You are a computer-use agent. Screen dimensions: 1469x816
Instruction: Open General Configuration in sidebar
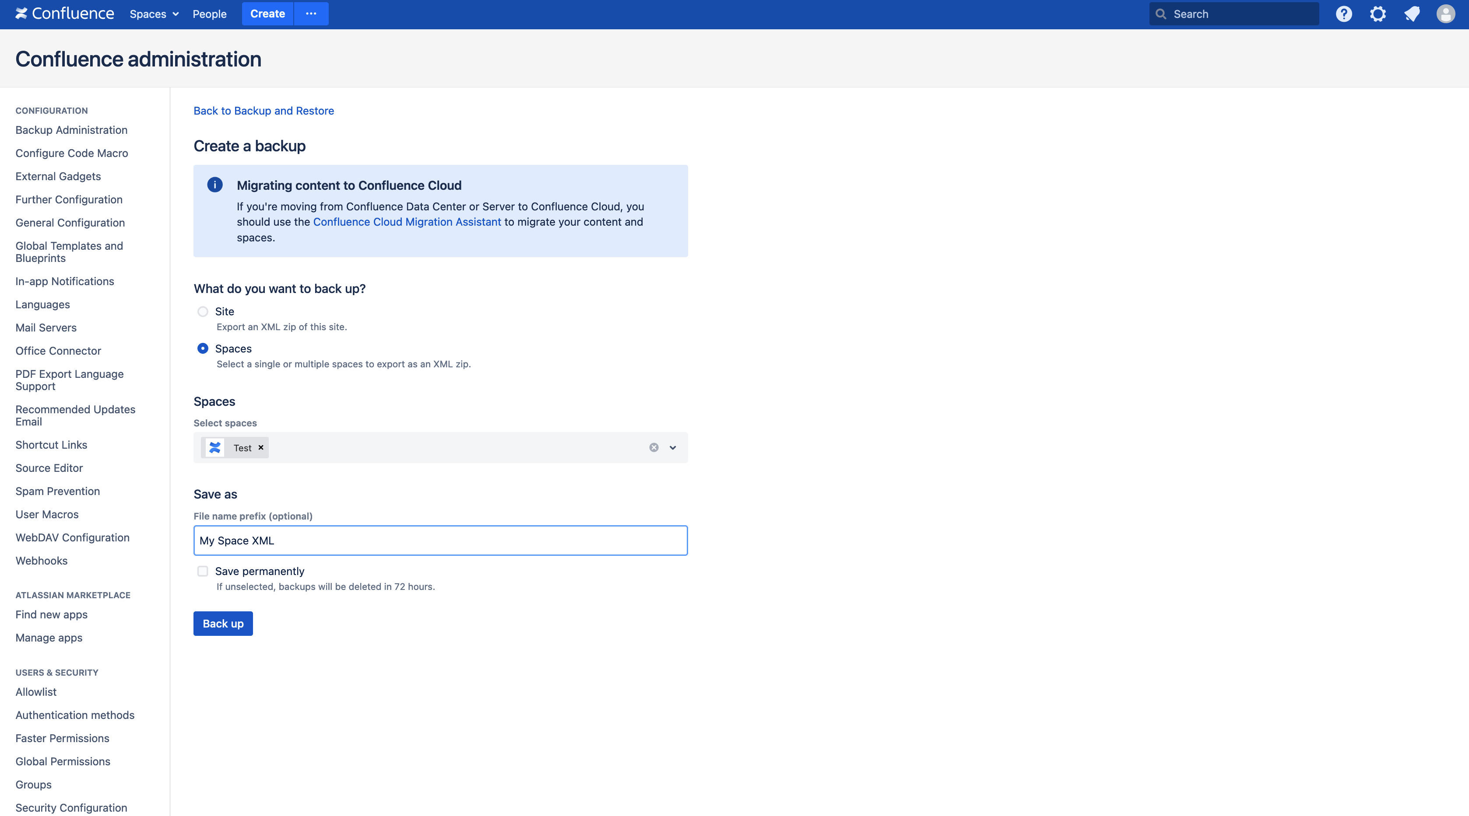(70, 222)
